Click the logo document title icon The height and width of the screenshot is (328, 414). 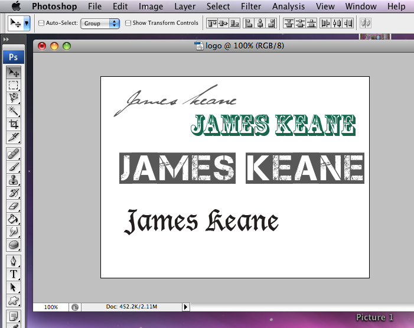(198, 46)
